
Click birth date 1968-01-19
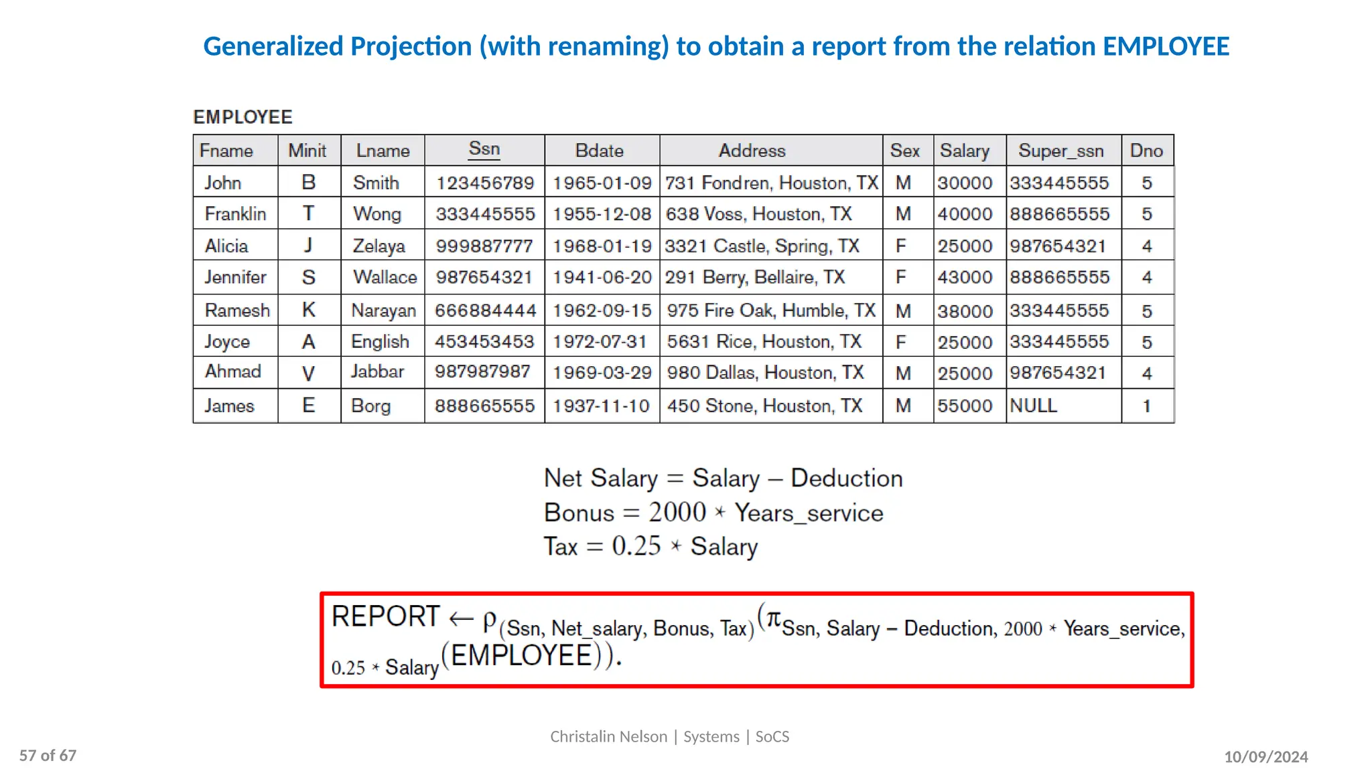[602, 246]
